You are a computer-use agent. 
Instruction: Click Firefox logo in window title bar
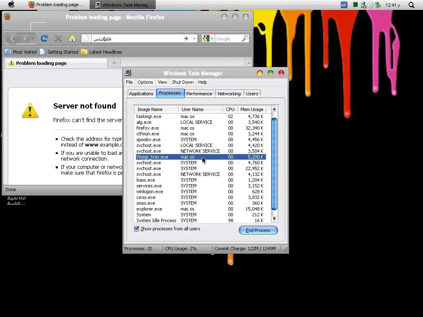(x=7, y=17)
